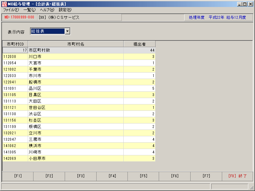Select the 横浜市 row
The image size is (255, 191).
click(79, 146)
